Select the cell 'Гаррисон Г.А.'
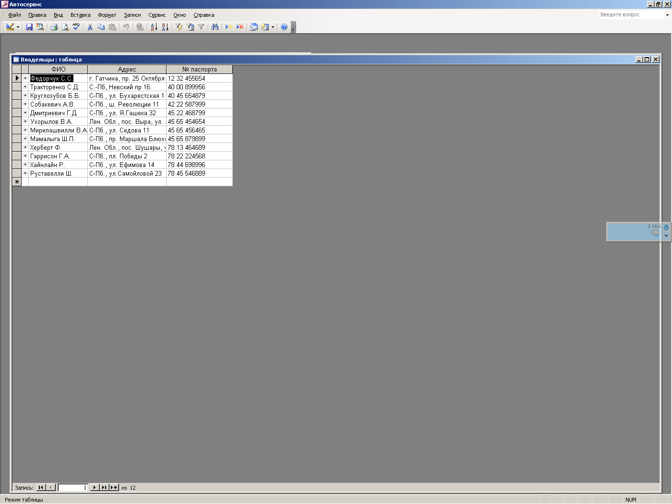 click(x=58, y=156)
